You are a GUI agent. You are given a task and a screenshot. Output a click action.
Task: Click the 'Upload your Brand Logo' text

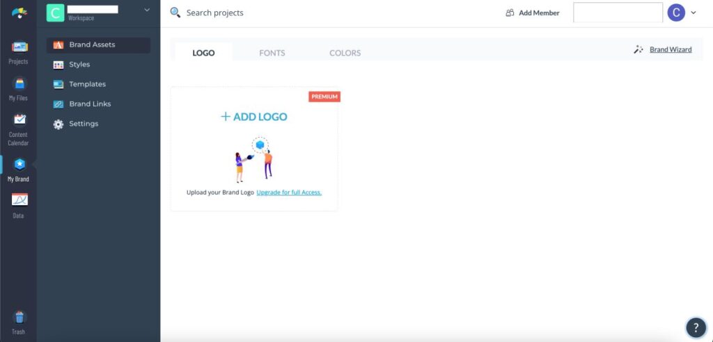tap(220, 193)
